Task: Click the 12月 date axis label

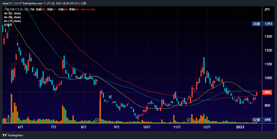Action: pos(207,127)
